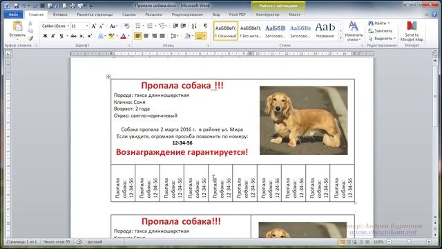Click Заменить in Editing group
This screenshot has width=442, height=249.
381,30
